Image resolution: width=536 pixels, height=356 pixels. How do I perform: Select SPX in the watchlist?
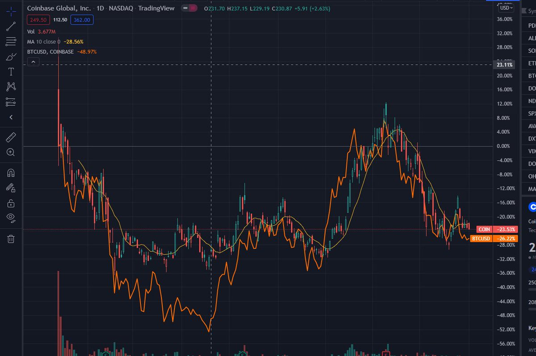point(532,113)
